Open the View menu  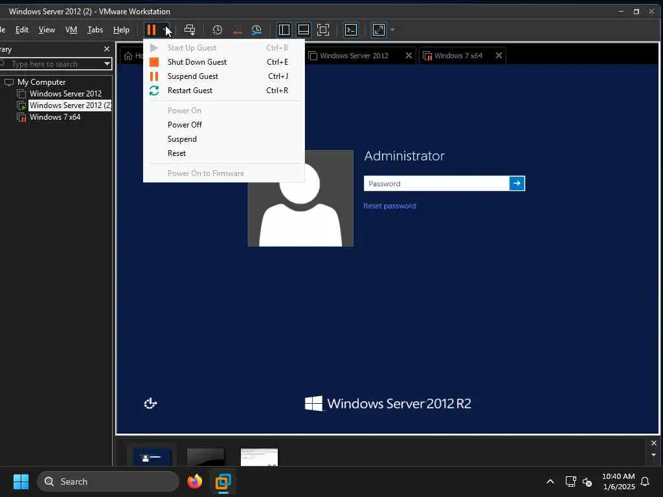(47, 30)
